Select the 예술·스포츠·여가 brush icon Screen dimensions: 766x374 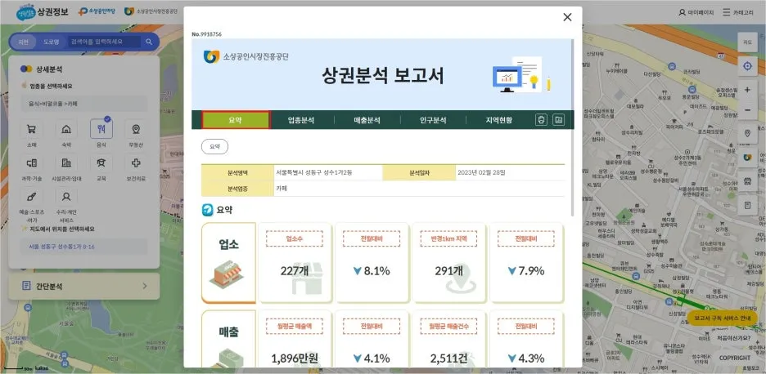coord(31,197)
